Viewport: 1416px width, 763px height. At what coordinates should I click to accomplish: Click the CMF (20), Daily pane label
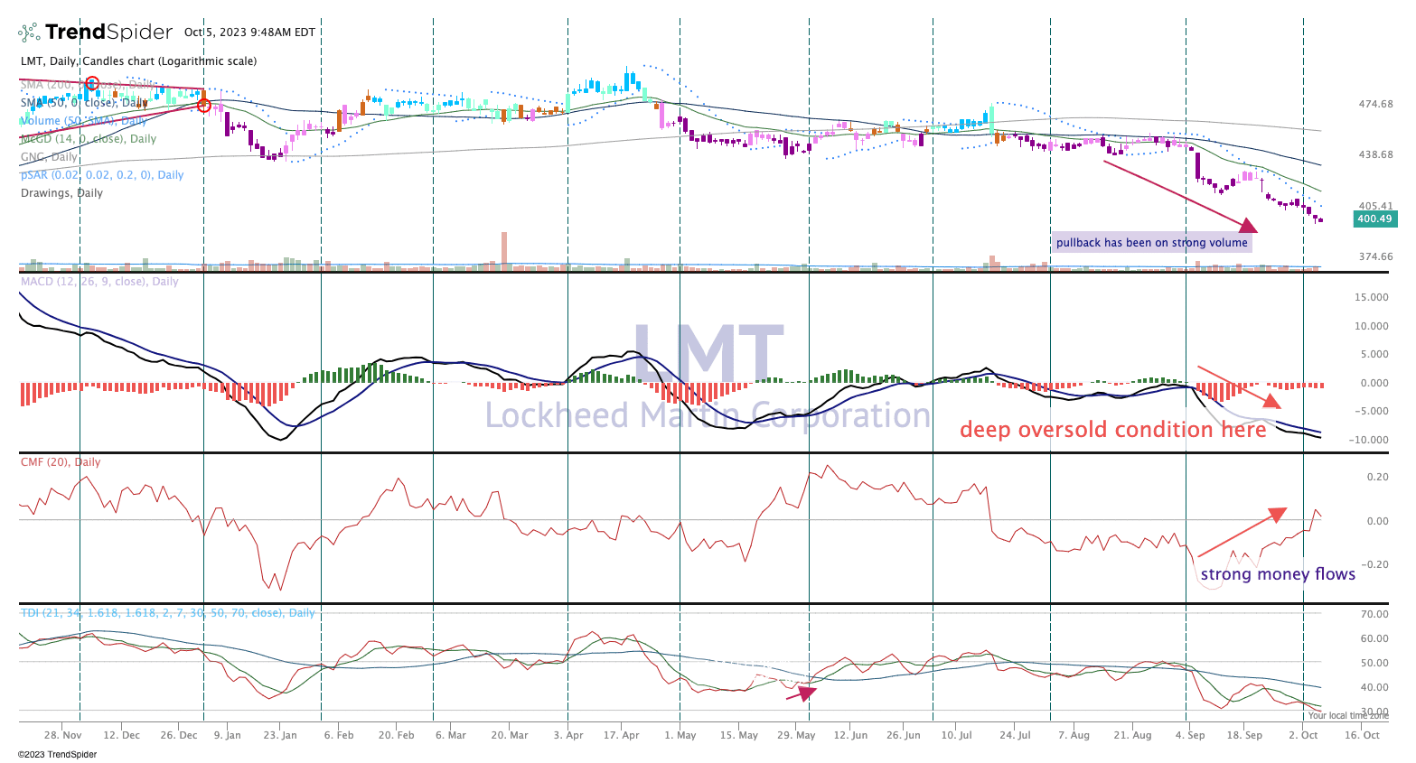click(x=61, y=462)
